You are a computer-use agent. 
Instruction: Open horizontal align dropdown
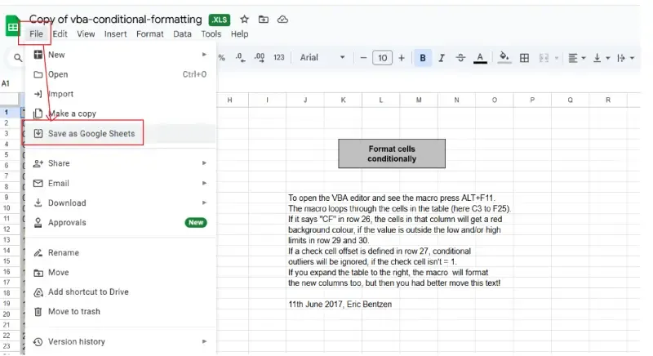click(577, 58)
